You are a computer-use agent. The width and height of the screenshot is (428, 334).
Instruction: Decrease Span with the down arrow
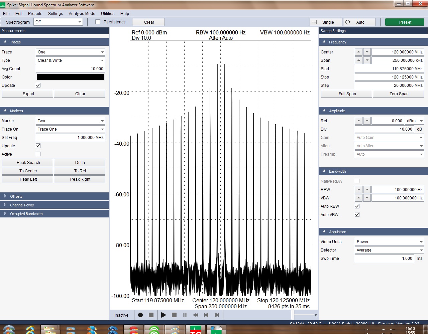coord(367,60)
